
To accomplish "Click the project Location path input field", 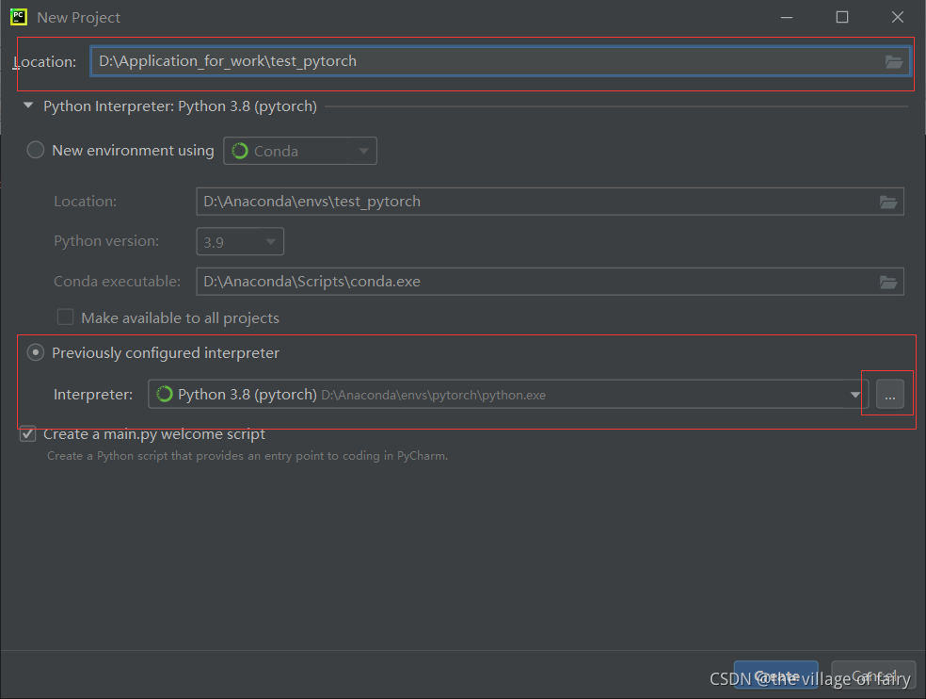I will [501, 61].
